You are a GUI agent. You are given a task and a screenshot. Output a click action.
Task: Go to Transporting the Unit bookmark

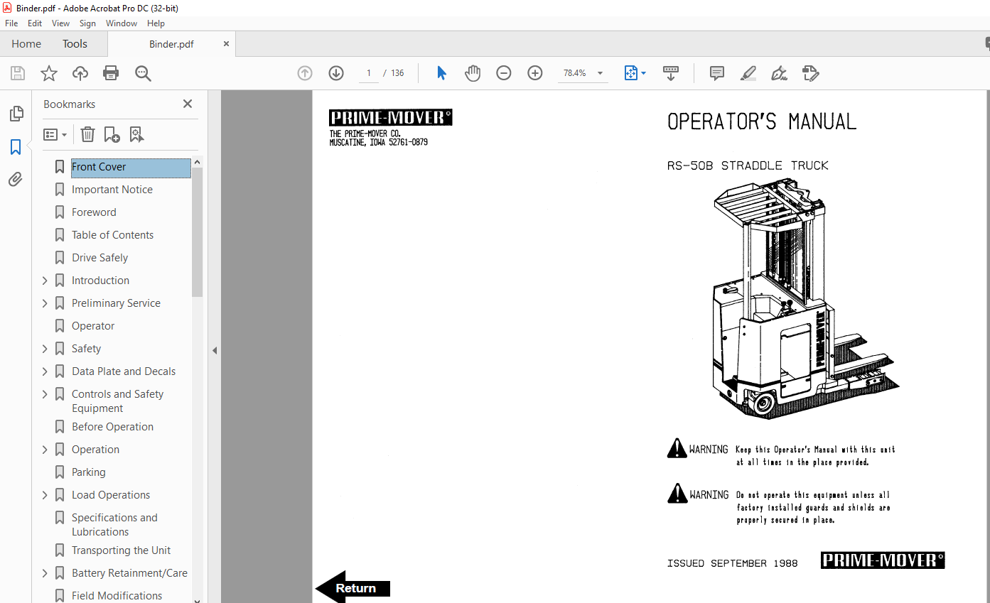[122, 550]
